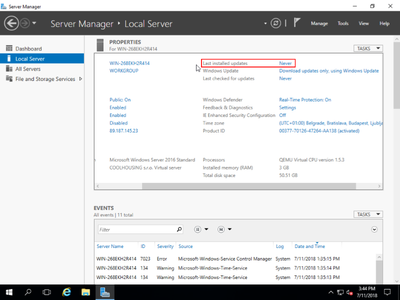Open Feedback & Diagnostics Settings link
Image resolution: width=400 pixels, height=300 pixels.
click(287, 107)
